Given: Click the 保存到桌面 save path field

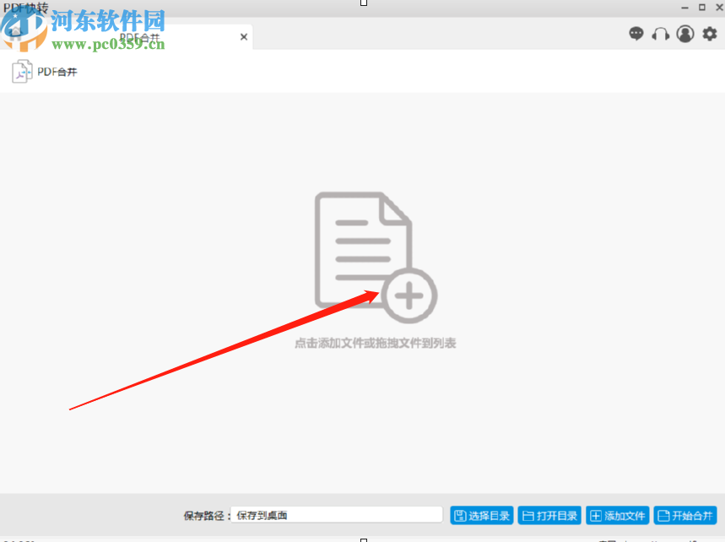Looking at the screenshot, I should click(x=335, y=514).
